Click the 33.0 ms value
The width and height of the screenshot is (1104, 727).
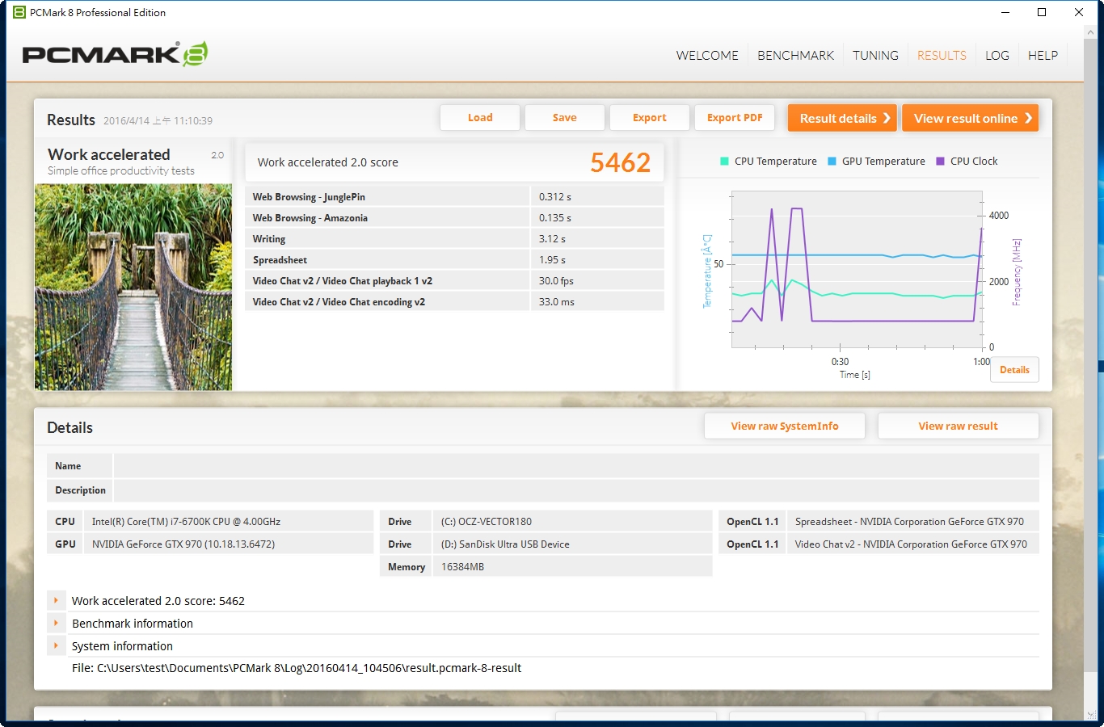click(557, 302)
